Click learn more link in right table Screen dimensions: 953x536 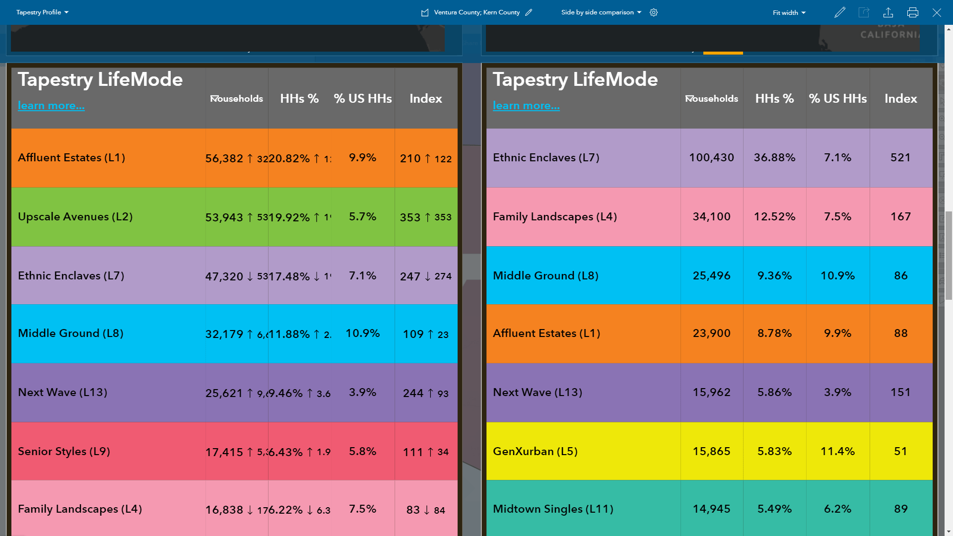(526, 106)
